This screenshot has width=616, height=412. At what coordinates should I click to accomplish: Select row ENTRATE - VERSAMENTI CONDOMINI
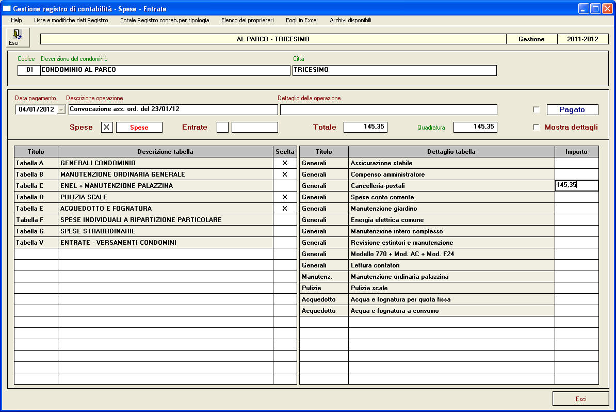click(x=155, y=243)
